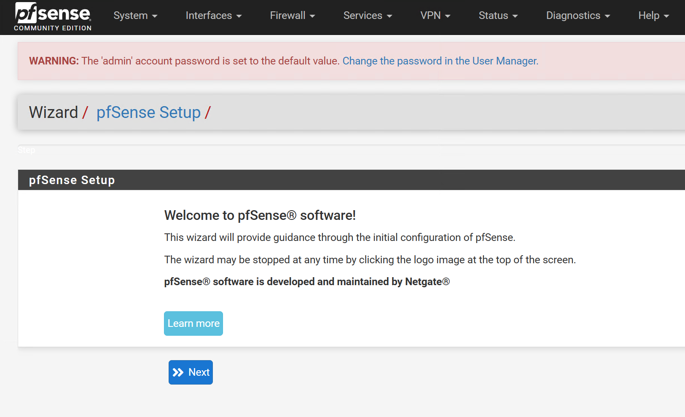The height and width of the screenshot is (417, 685).
Task: Expand the Help dropdown caret
Action: pos(666,16)
